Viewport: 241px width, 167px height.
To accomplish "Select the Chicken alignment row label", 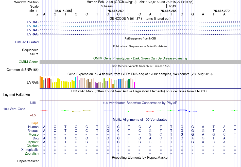I will [32, 146].
